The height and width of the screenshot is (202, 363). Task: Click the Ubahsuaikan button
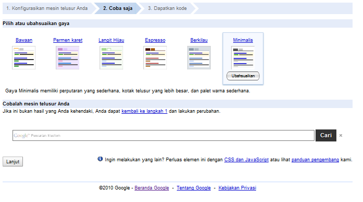[243, 76]
